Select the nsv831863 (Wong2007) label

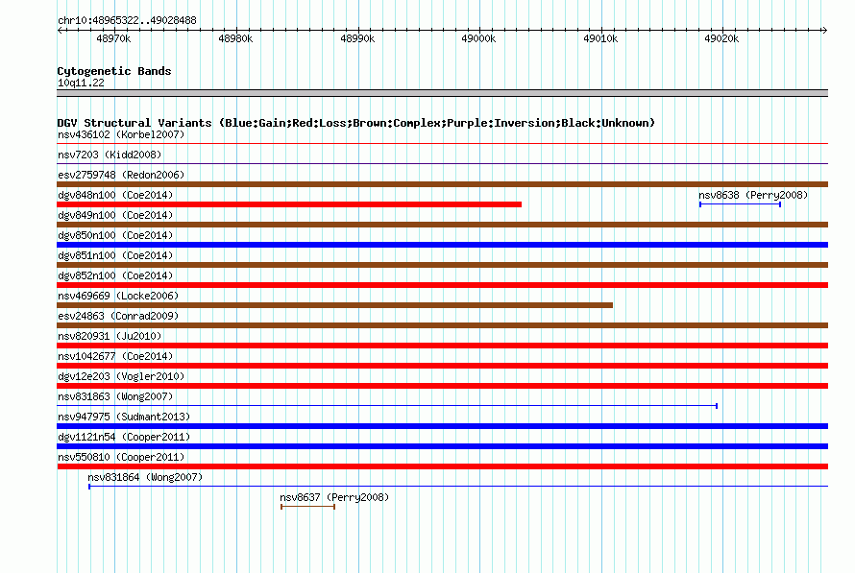115,396
